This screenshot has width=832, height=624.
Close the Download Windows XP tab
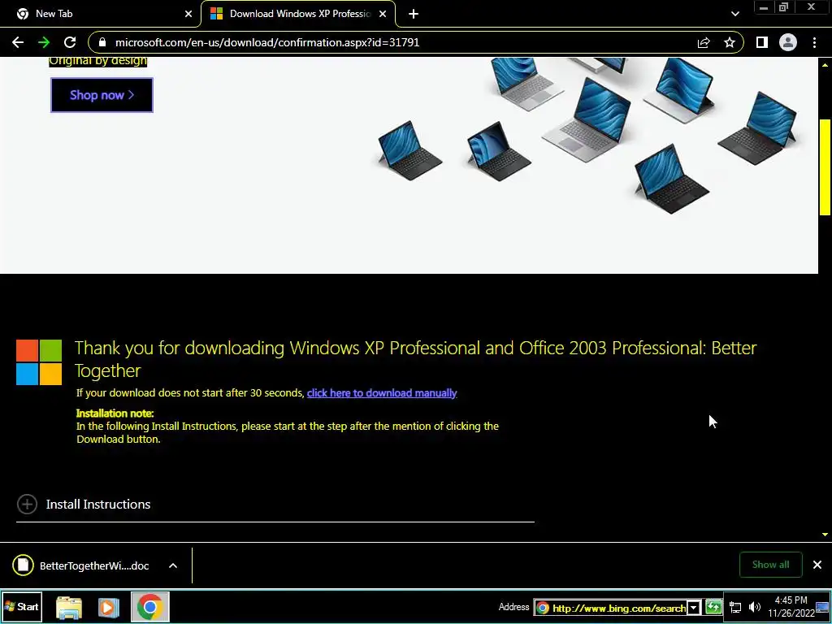pos(383,14)
